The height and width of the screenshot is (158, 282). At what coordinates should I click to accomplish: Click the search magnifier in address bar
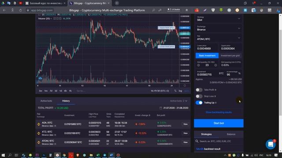click(x=153, y=10)
